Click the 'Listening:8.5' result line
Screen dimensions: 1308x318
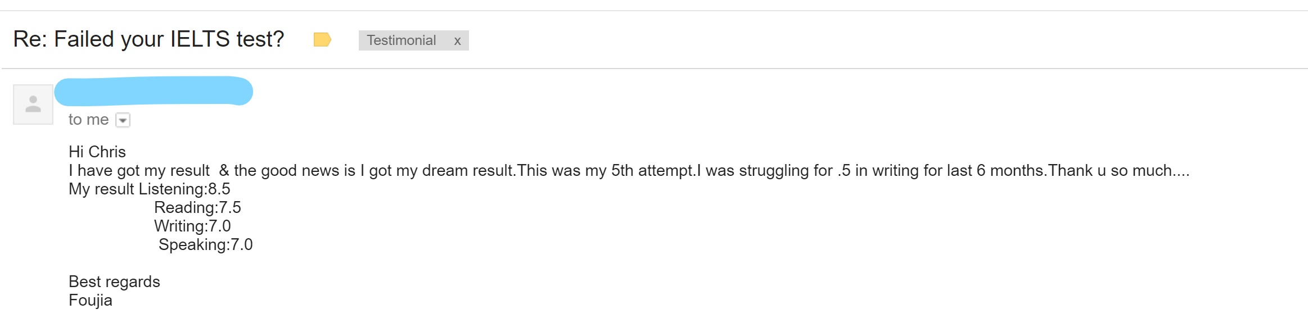click(184, 189)
